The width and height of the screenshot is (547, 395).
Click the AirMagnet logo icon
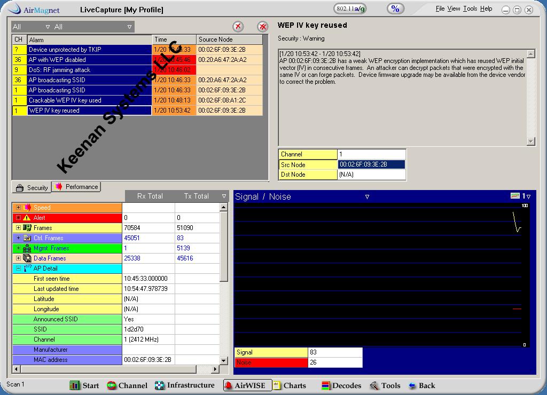pyautogui.click(x=14, y=9)
